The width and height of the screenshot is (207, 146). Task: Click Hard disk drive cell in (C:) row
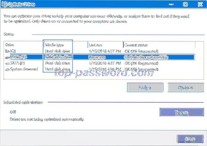pos(57,51)
